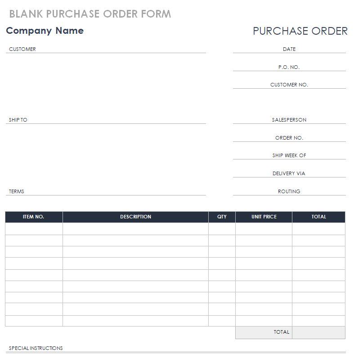Click the grand total amount cell
The width and height of the screenshot is (363, 354).
tap(318, 332)
